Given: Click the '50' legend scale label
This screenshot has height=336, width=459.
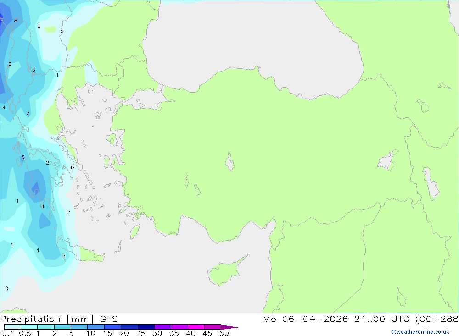Looking at the screenshot, I should [224, 333].
